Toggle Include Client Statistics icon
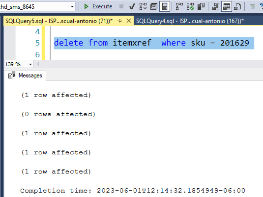This screenshot has height=197, width=263. 201,6
